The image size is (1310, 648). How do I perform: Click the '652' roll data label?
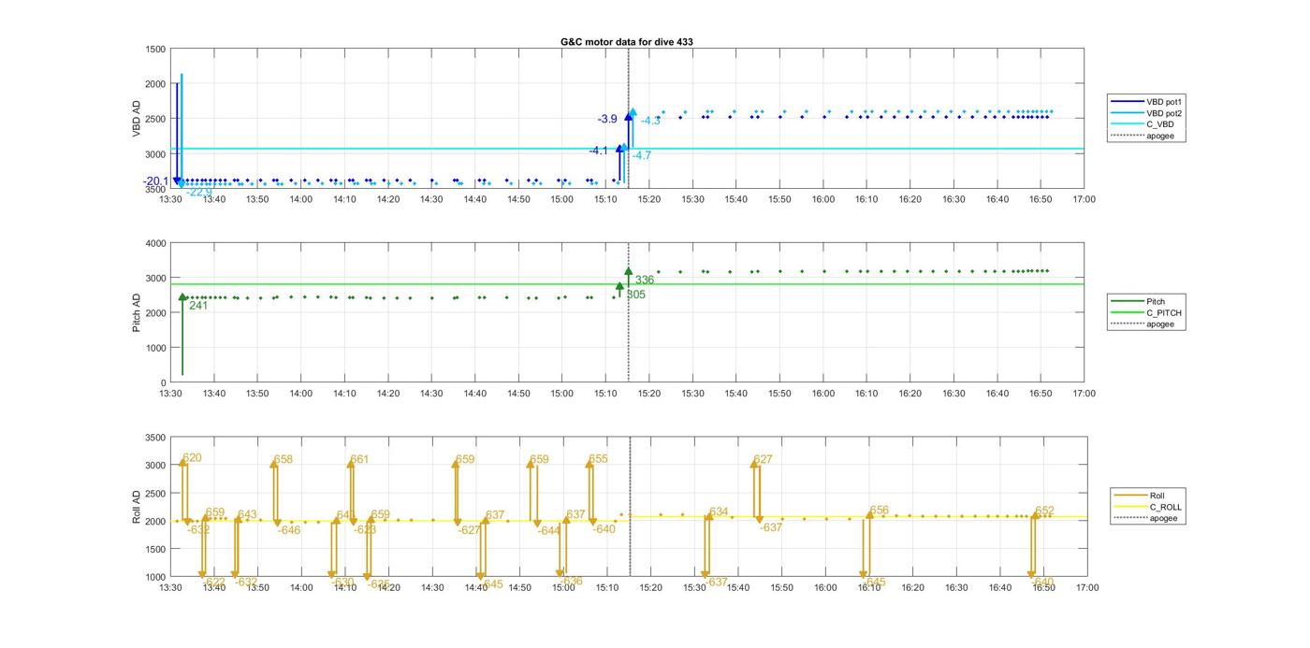coord(1045,511)
